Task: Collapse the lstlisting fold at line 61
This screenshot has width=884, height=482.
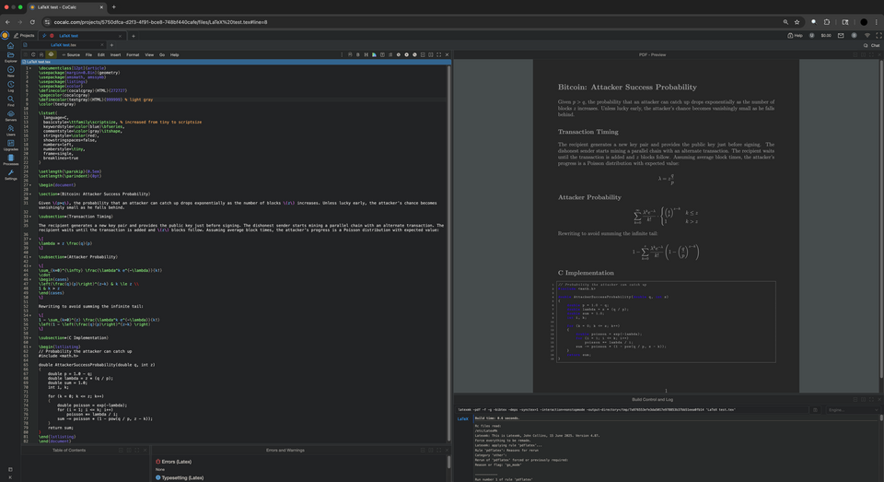Action: [x=29, y=347]
